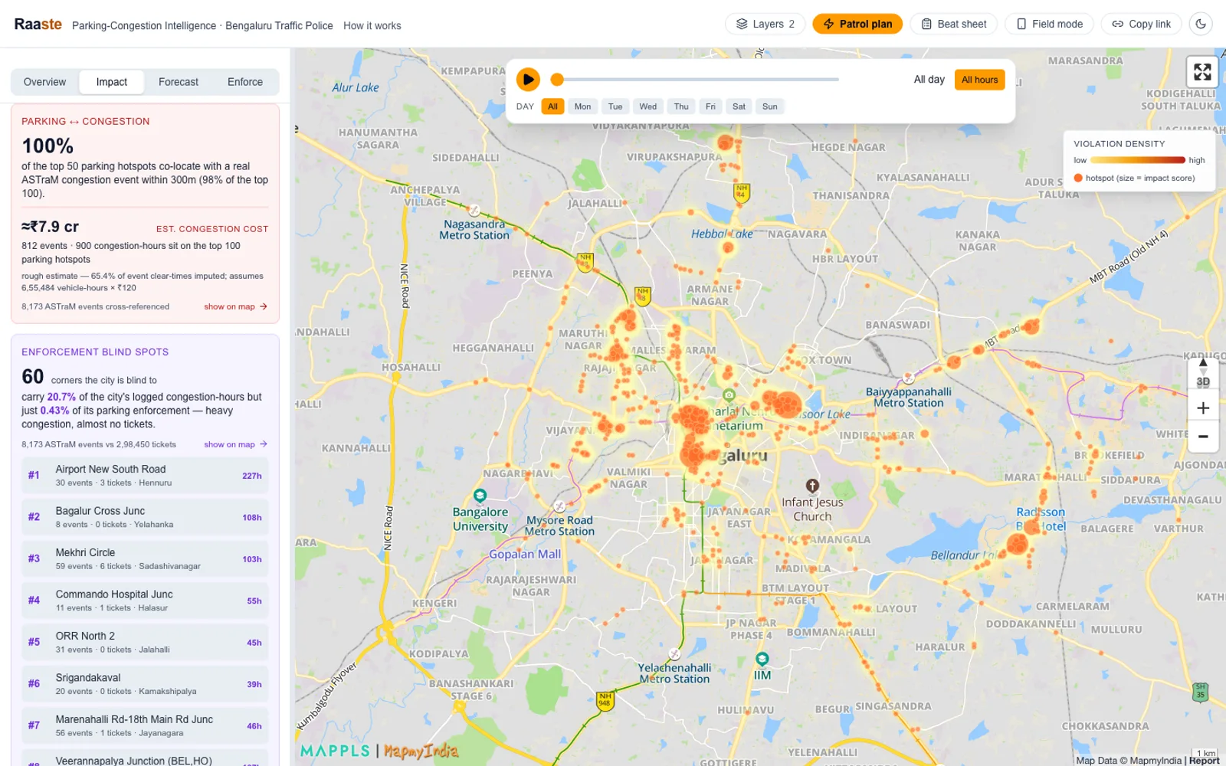Filter by Fri

coord(710,106)
